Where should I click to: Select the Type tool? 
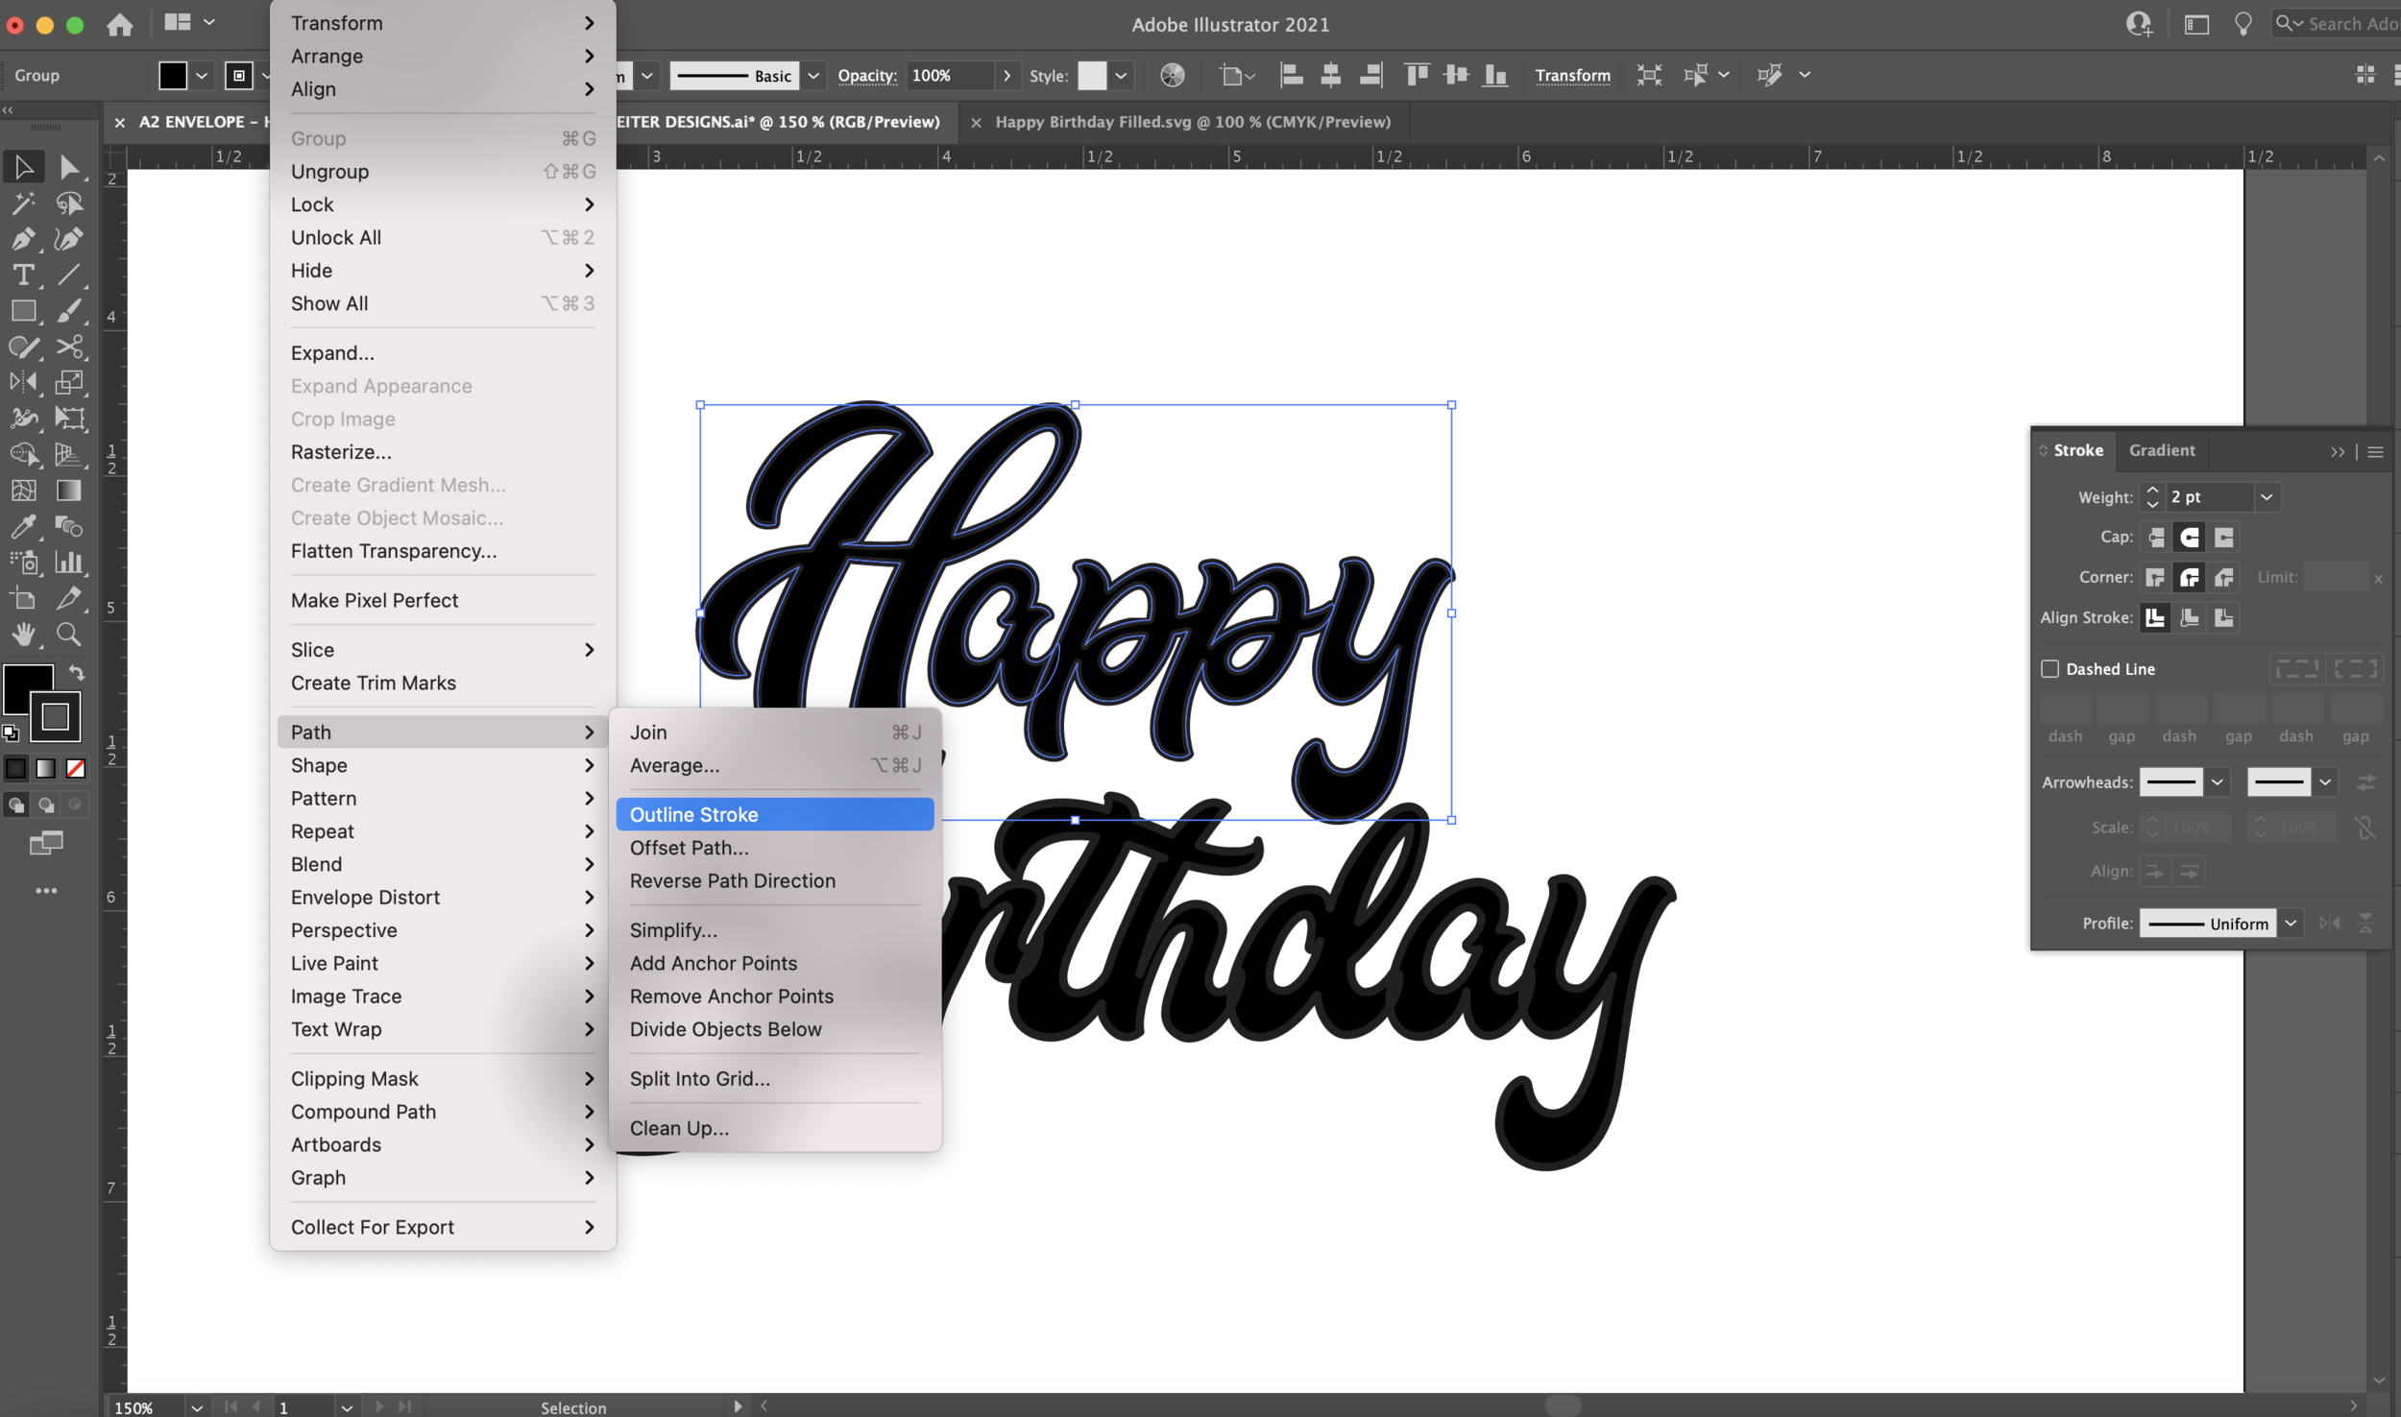pyautogui.click(x=23, y=276)
